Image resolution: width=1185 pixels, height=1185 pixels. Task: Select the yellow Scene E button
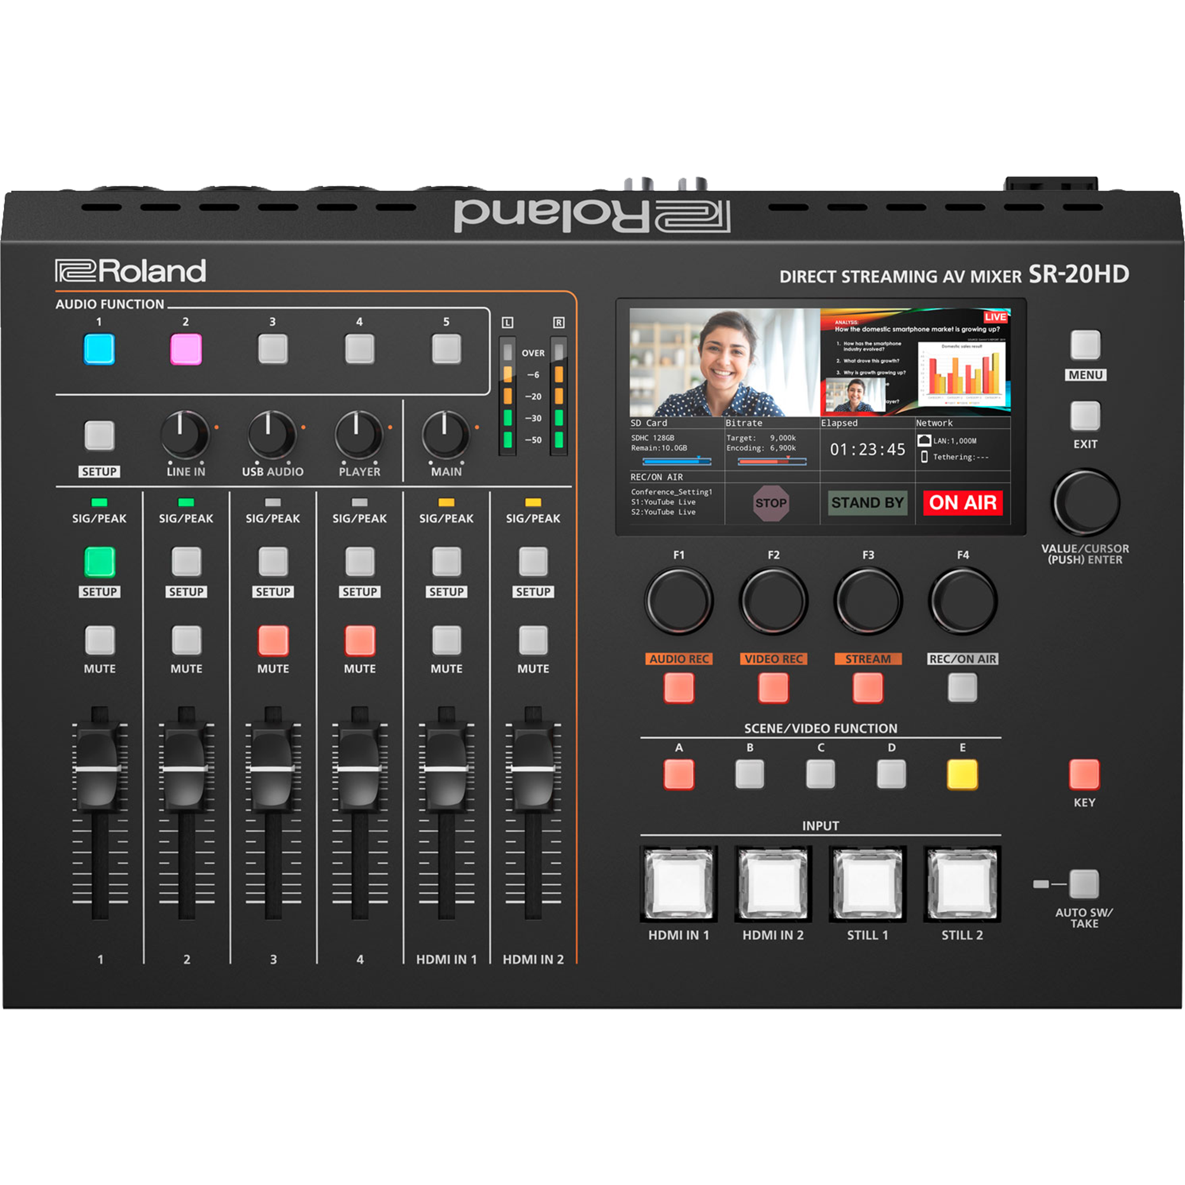(x=962, y=774)
